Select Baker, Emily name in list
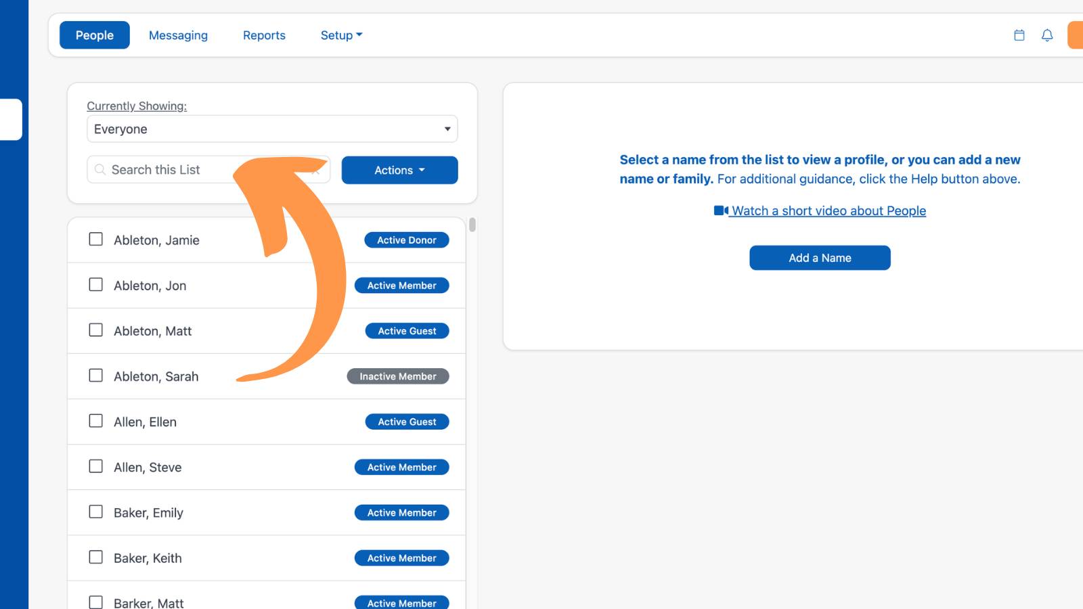1083x609 pixels. coord(148,513)
